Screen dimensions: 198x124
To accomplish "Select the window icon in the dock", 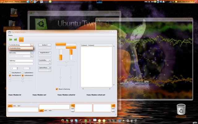I will [x=95, y=120].
